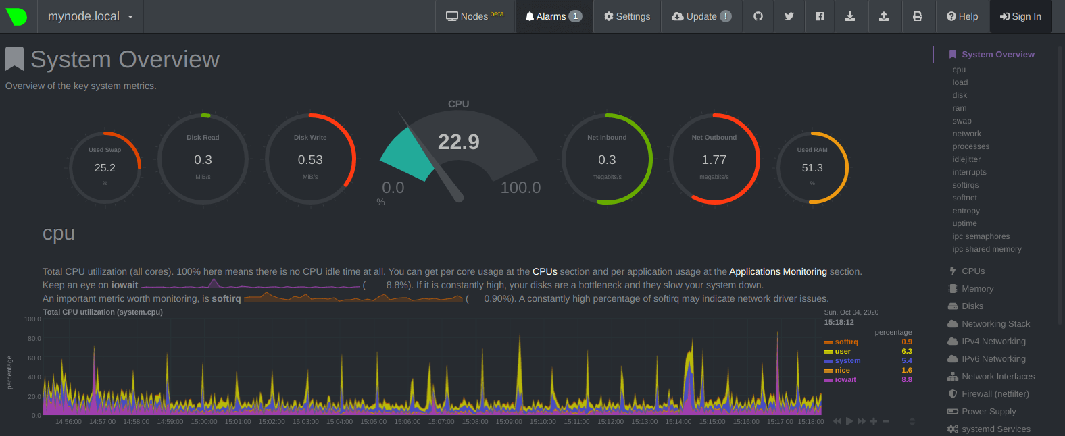Open the Settings dialog
This screenshot has width=1065, height=436.
point(627,16)
